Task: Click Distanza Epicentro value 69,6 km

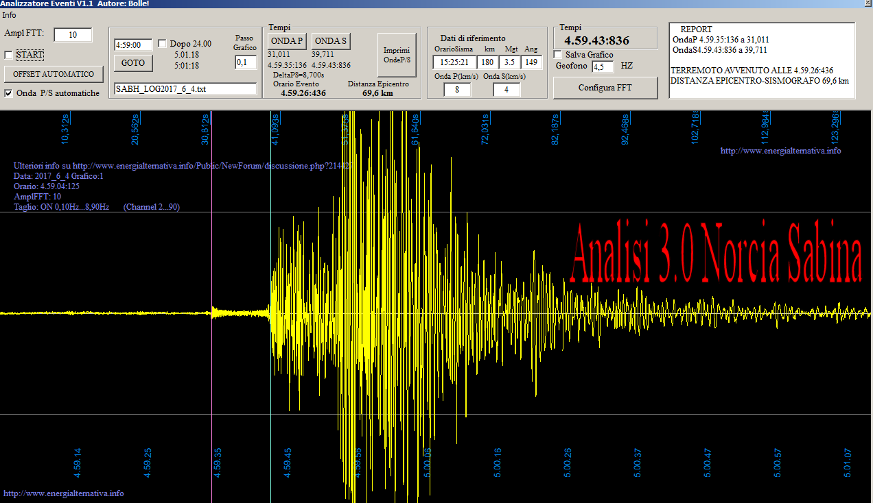Action: tap(377, 93)
